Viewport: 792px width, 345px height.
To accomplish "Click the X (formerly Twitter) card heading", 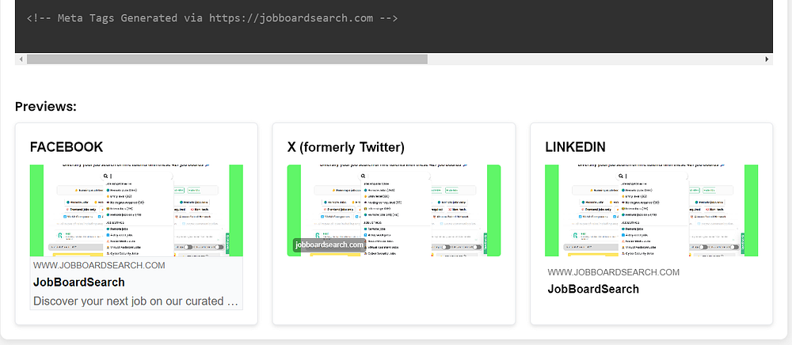I will pos(346,147).
